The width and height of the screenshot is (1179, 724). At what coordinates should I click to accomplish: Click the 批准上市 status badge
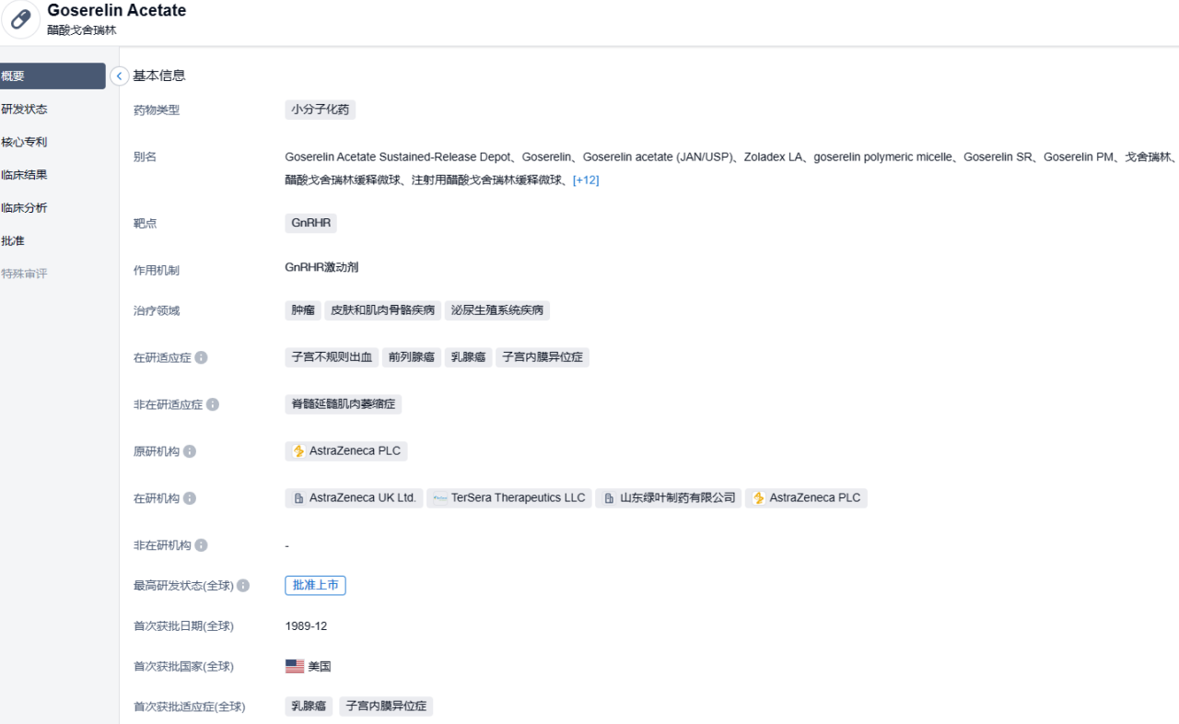315,586
